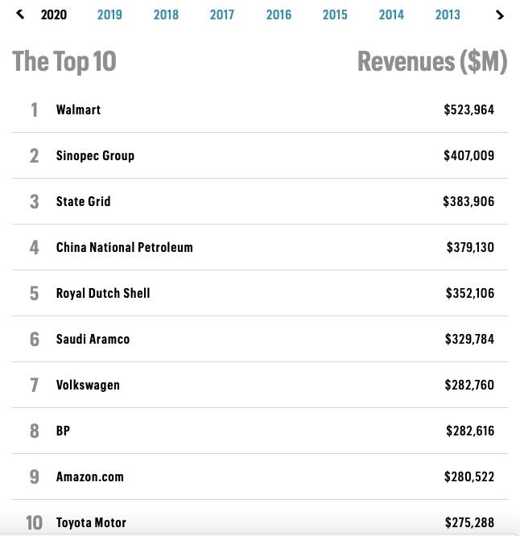
Task: Open the Saudi Aramco entry
Action: pyautogui.click(x=93, y=339)
